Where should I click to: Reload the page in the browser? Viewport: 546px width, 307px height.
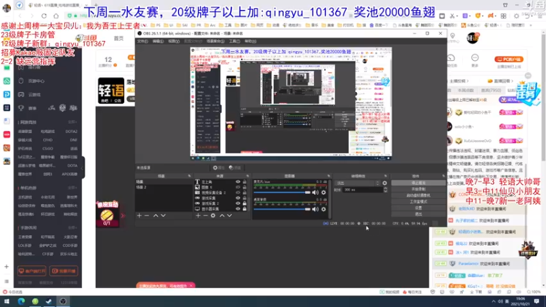(x=44, y=16)
